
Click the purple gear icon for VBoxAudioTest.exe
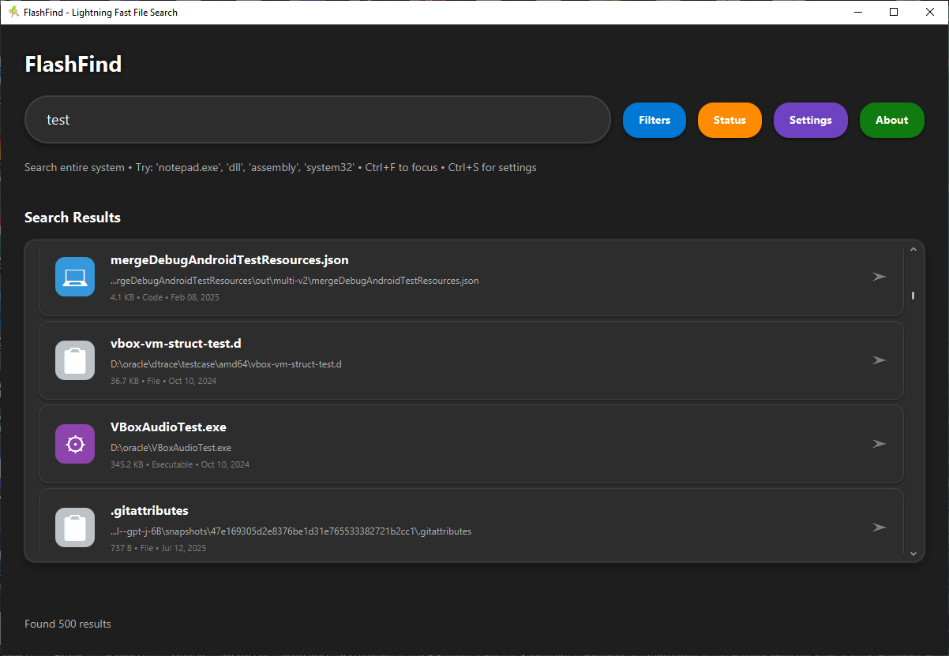75,444
